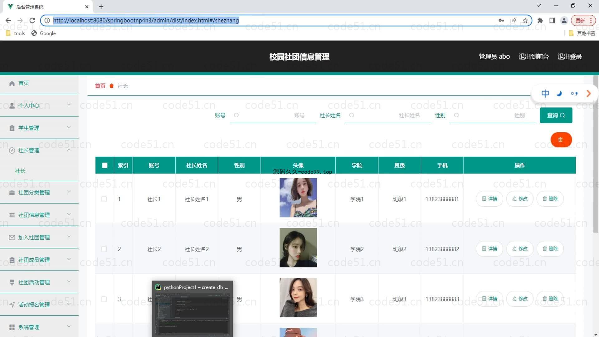Image resolution: width=599 pixels, height=337 pixels.
Task: Open the saved passwords key icon
Action: (x=501, y=20)
